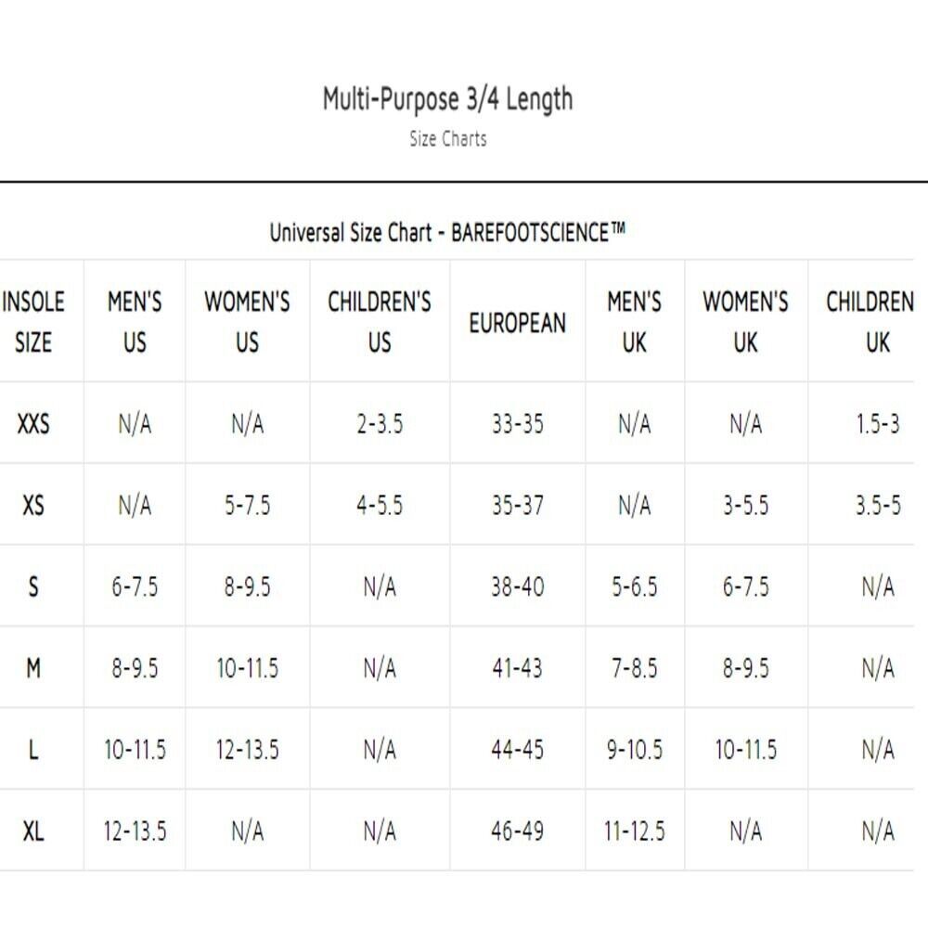This screenshot has height=928, width=928.
Task: Select the INSOLE SIZE column header
Action: (33, 322)
